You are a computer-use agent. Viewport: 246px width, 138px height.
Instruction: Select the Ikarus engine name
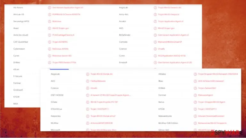(161, 102)
